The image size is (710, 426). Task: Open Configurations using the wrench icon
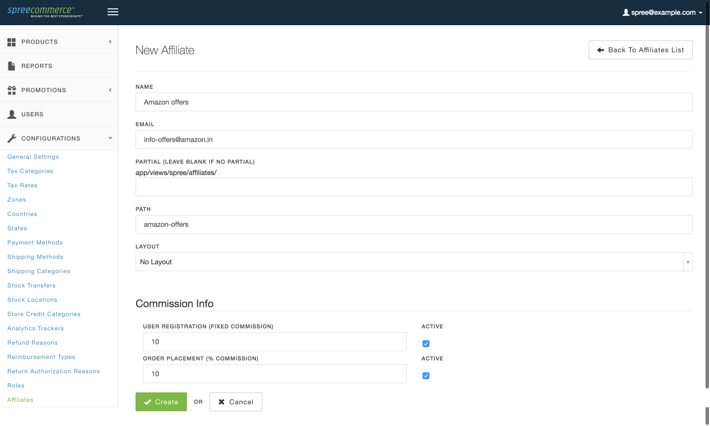click(x=11, y=138)
